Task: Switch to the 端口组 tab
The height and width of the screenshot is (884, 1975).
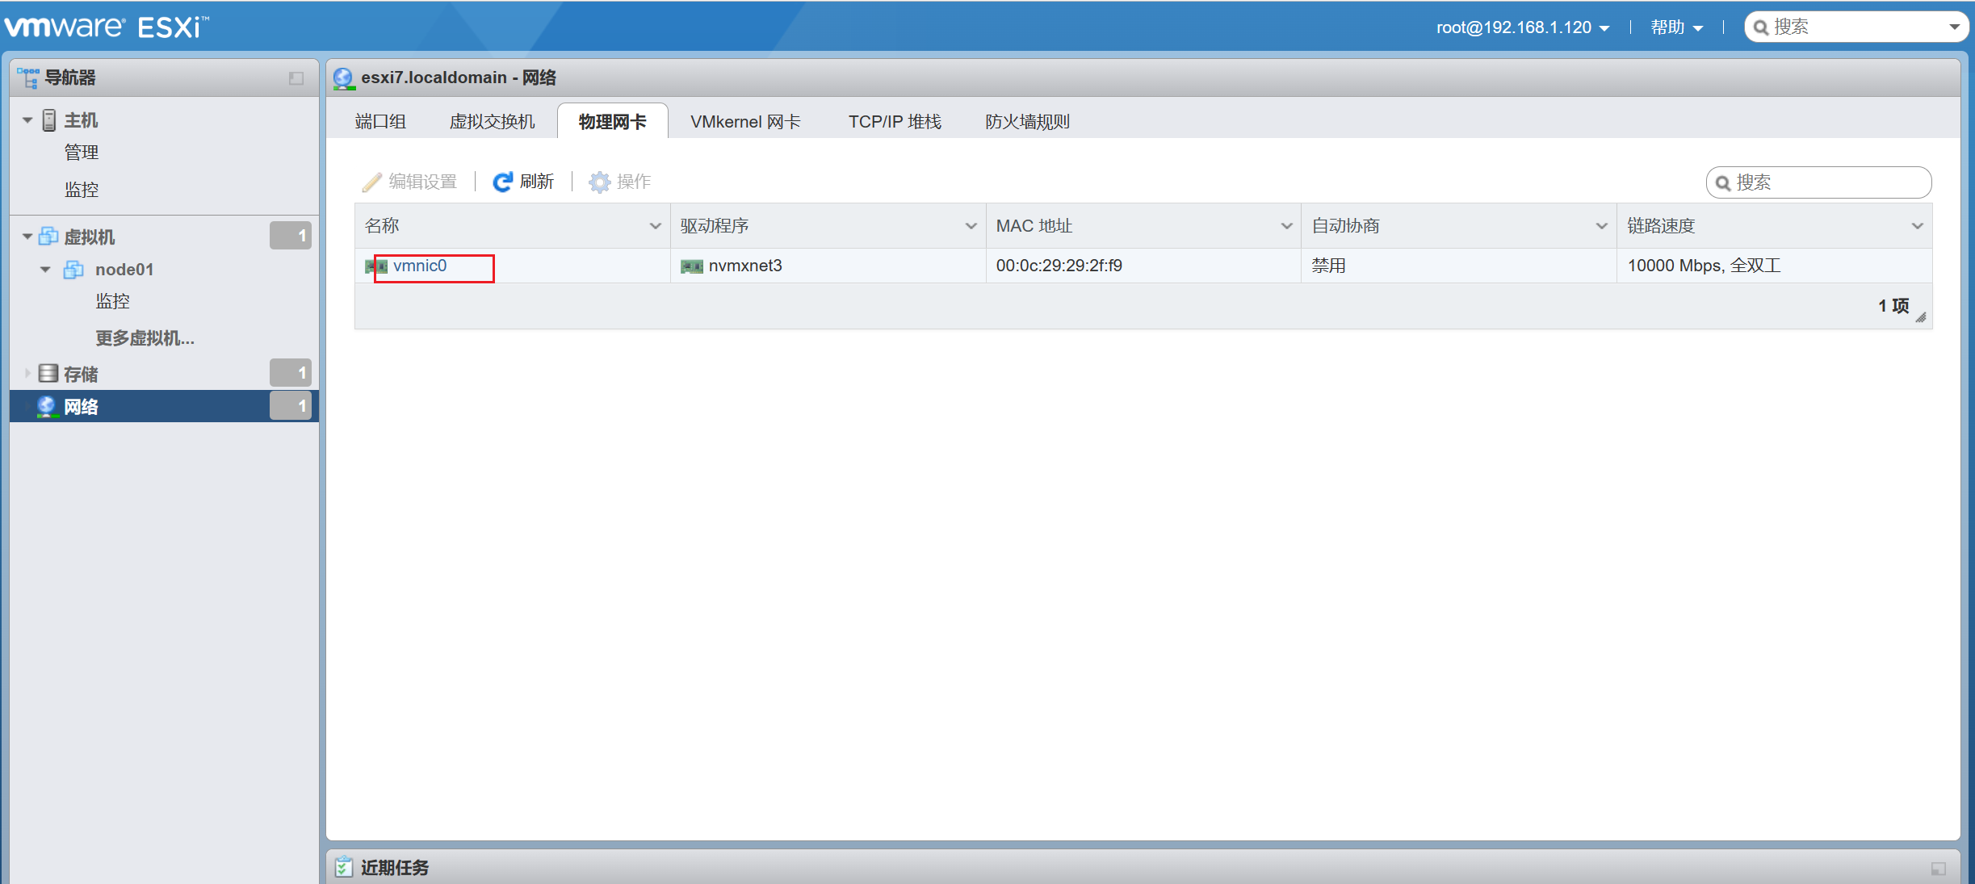Action: 380,121
